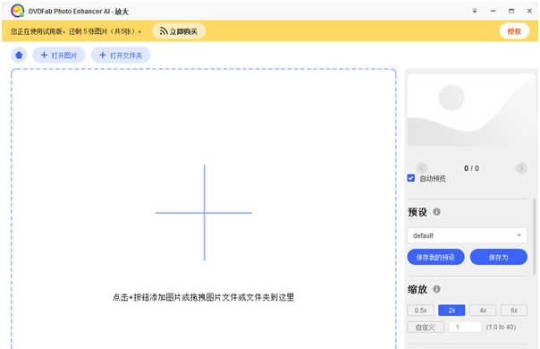This screenshot has width=540, height=349.
Task: Click the right panel vertical scrollbar
Action: click(x=534, y=236)
